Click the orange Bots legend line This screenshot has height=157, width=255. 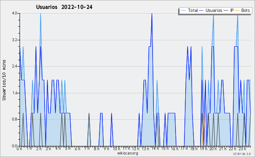click(237, 11)
